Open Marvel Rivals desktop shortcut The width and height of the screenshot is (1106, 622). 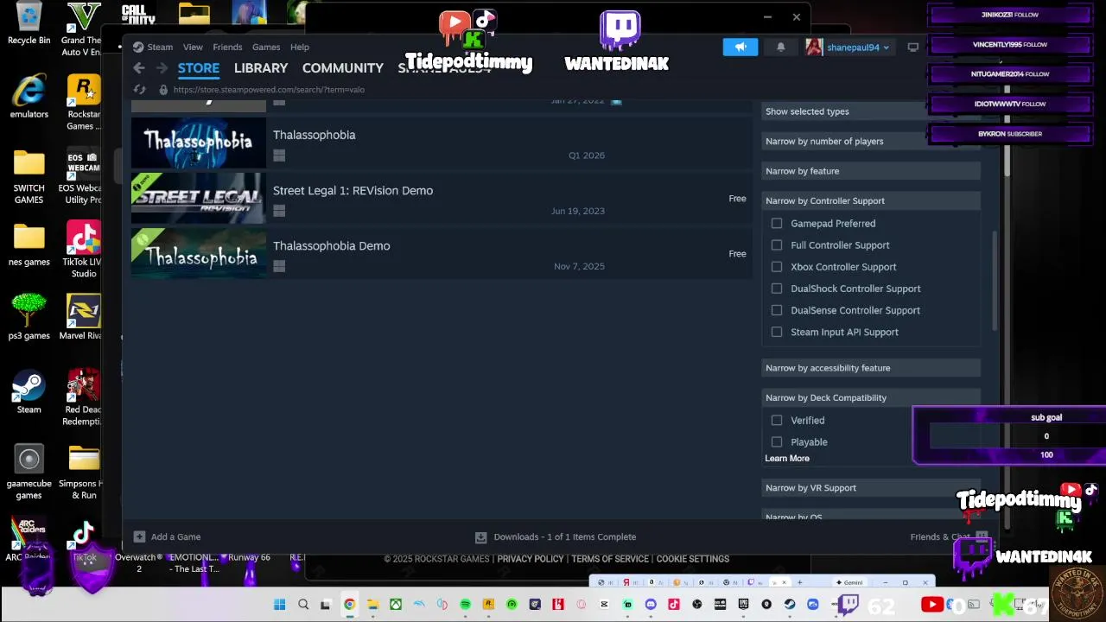point(84,317)
